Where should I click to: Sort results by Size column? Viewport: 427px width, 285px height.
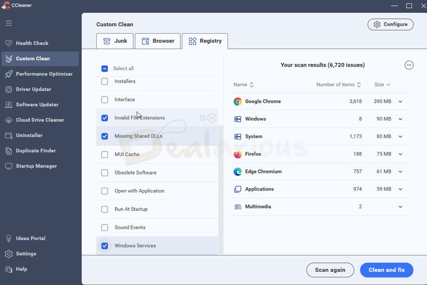click(x=382, y=84)
